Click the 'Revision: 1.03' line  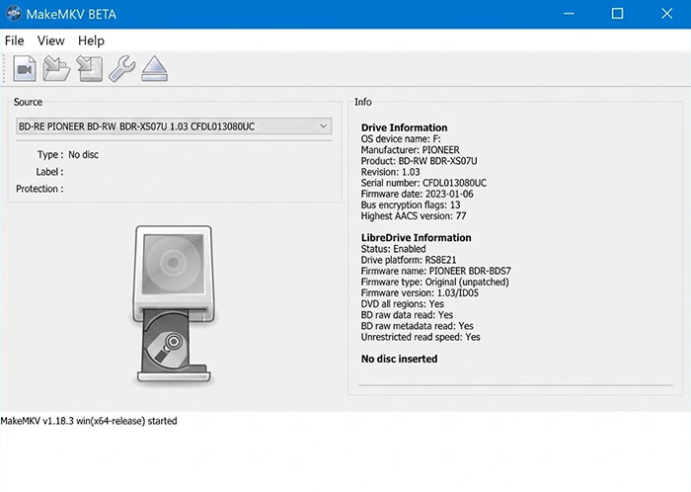coord(390,172)
